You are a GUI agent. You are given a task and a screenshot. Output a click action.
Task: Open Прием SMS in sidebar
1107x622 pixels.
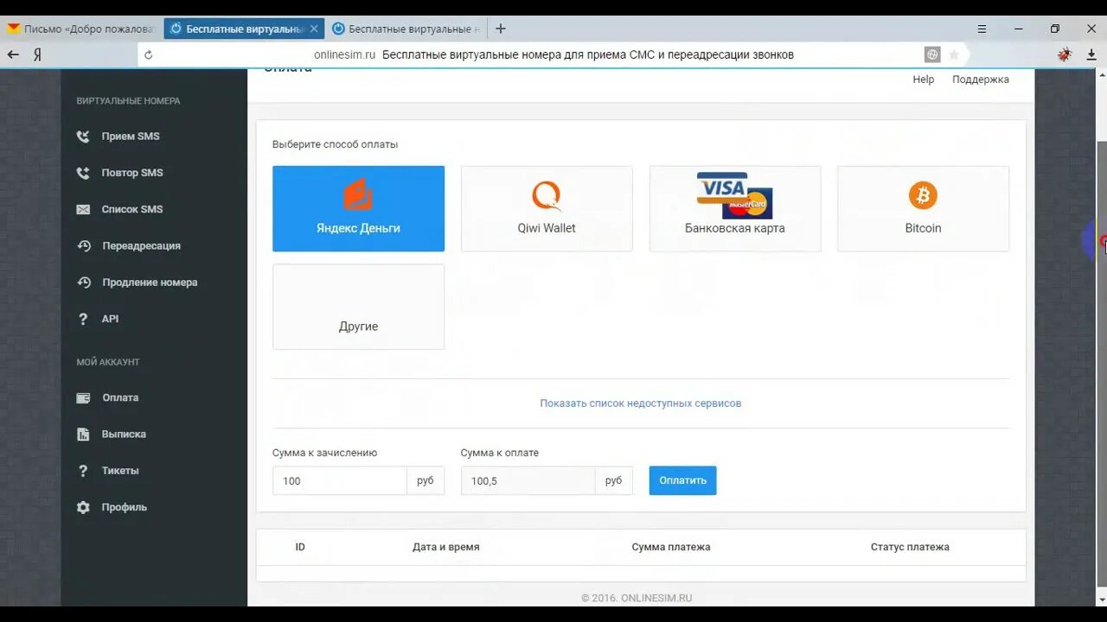tap(131, 136)
